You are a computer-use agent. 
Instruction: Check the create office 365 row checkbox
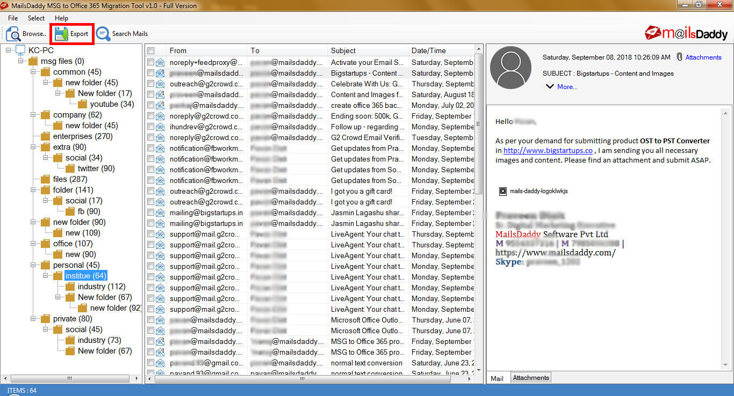point(151,105)
